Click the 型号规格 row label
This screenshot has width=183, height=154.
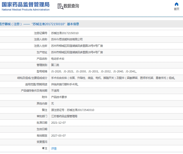pos(42,71)
